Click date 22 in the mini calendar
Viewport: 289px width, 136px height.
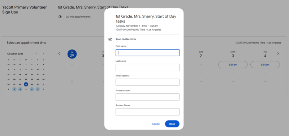point(26,79)
